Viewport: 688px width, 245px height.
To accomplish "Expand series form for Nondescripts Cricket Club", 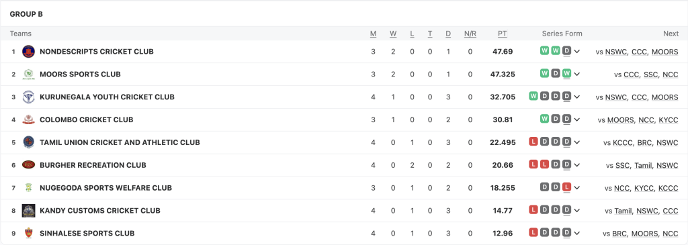I will [577, 52].
